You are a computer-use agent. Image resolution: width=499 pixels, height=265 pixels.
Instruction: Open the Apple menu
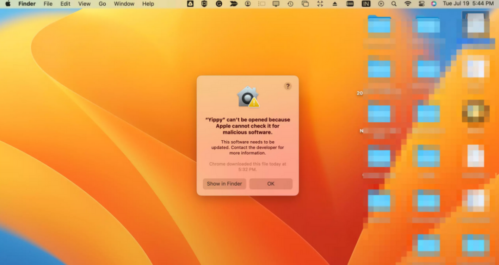(8, 4)
